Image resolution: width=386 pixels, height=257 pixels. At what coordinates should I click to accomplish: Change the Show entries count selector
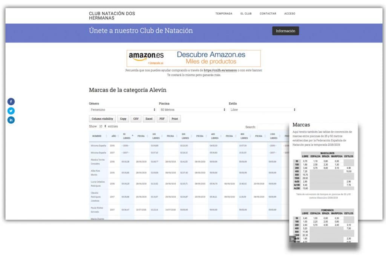[x=103, y=126]
